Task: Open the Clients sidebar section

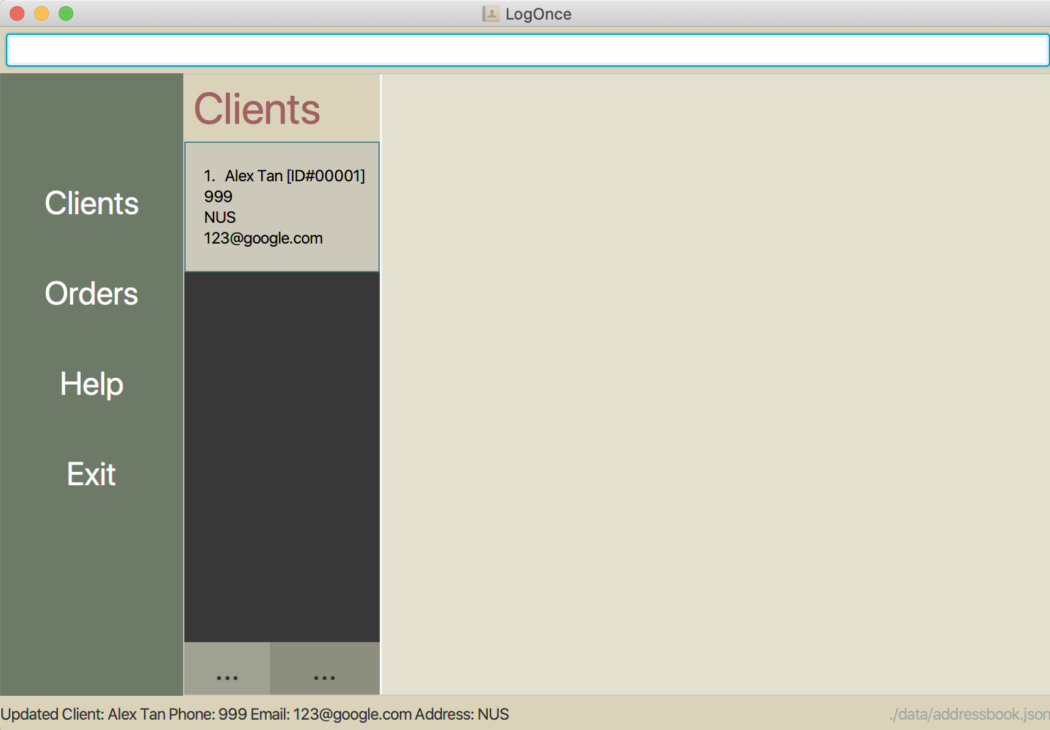Action: [92, 203]
